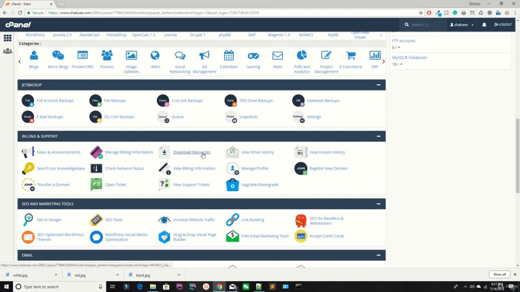Image resolution: width=520 pixels, height=292 pixels.
Task: Open options arrow for black.jpg download
Action: 179,275
